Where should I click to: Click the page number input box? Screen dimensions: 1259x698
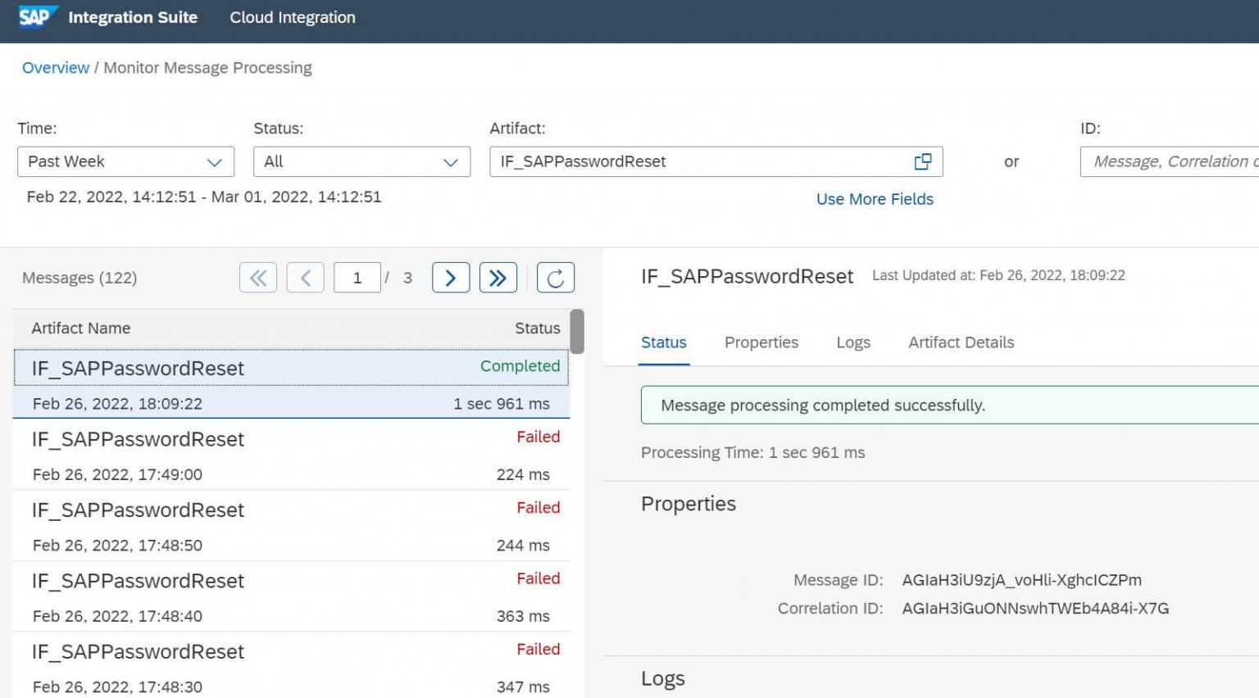357,278
